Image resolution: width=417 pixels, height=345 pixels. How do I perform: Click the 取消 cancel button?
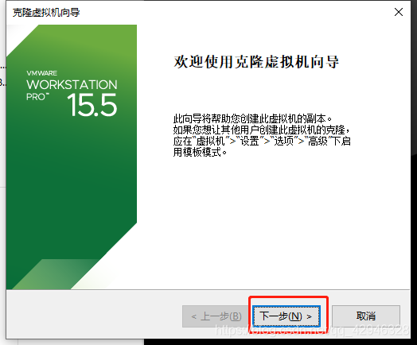tap(366, 316)
